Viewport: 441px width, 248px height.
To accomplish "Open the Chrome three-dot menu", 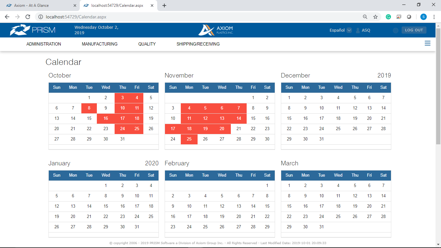I will [x=434, y=17].
